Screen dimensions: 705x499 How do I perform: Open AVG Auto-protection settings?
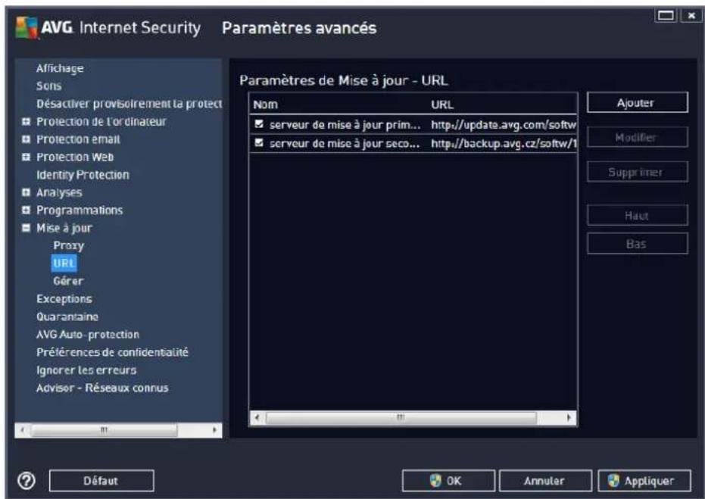pyautogui.click(x=88, y=335)
